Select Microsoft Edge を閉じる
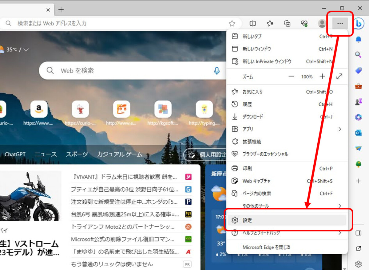 coord(287,247)
